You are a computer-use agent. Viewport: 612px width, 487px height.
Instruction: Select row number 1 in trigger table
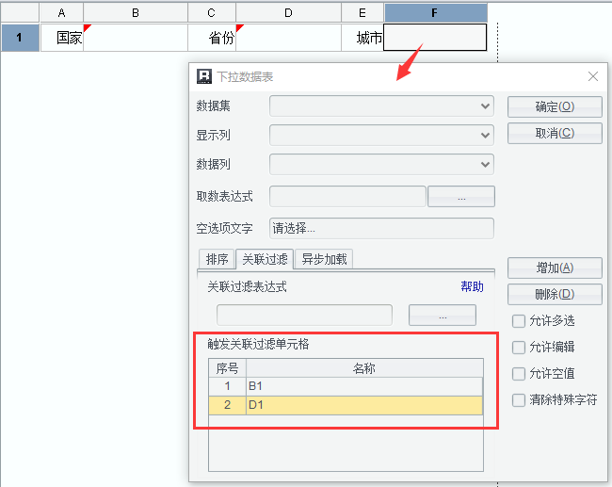[x=227, y=386]
